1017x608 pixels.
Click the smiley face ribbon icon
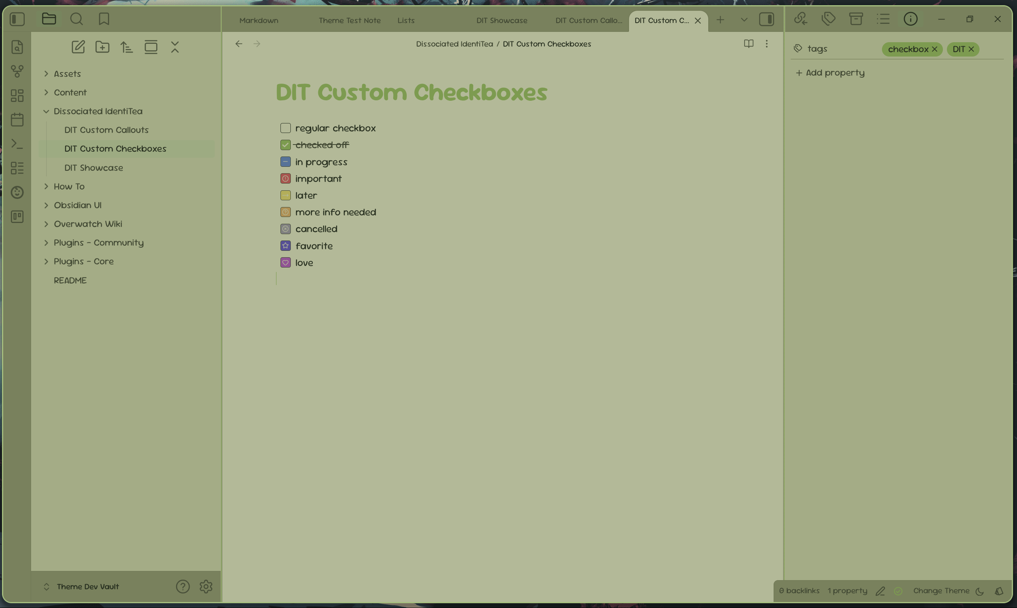[17, 192]
